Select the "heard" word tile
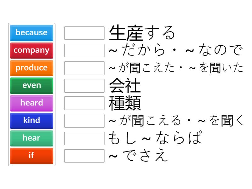This screenshot has width=252, height=189. tap(31, 103)
